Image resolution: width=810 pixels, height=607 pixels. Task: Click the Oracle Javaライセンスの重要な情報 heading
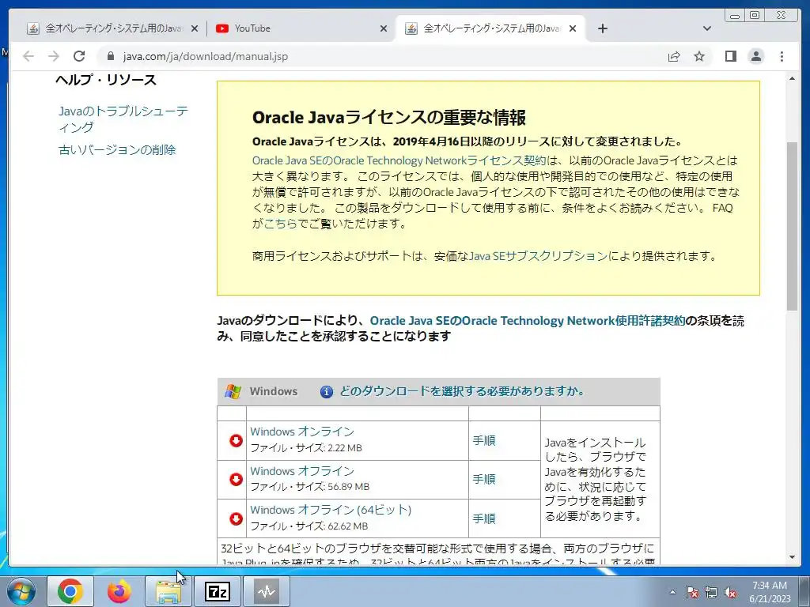(389, 118)
